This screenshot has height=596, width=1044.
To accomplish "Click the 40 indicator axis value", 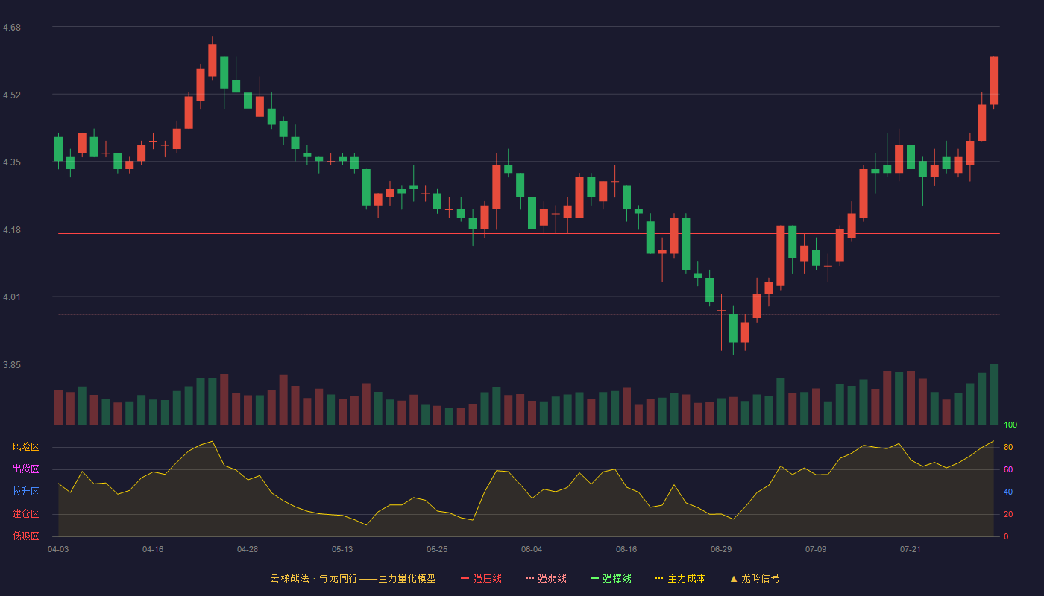I will point(1008,492).
